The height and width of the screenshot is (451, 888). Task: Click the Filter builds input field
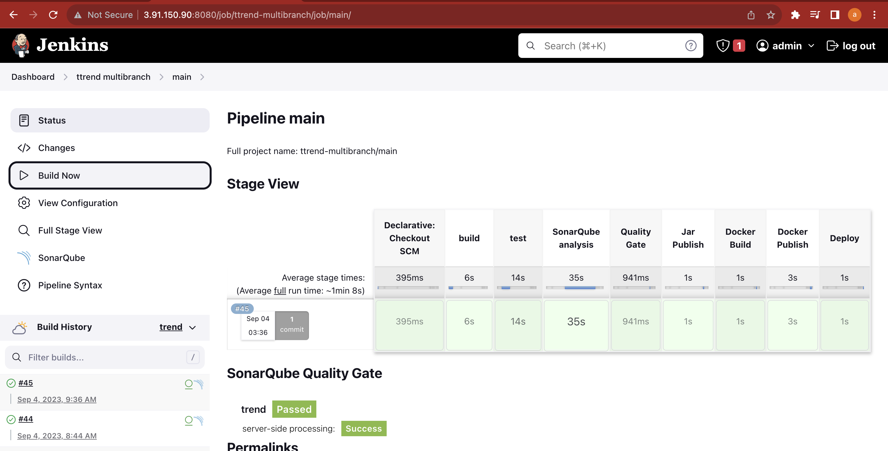coord(103,357)
